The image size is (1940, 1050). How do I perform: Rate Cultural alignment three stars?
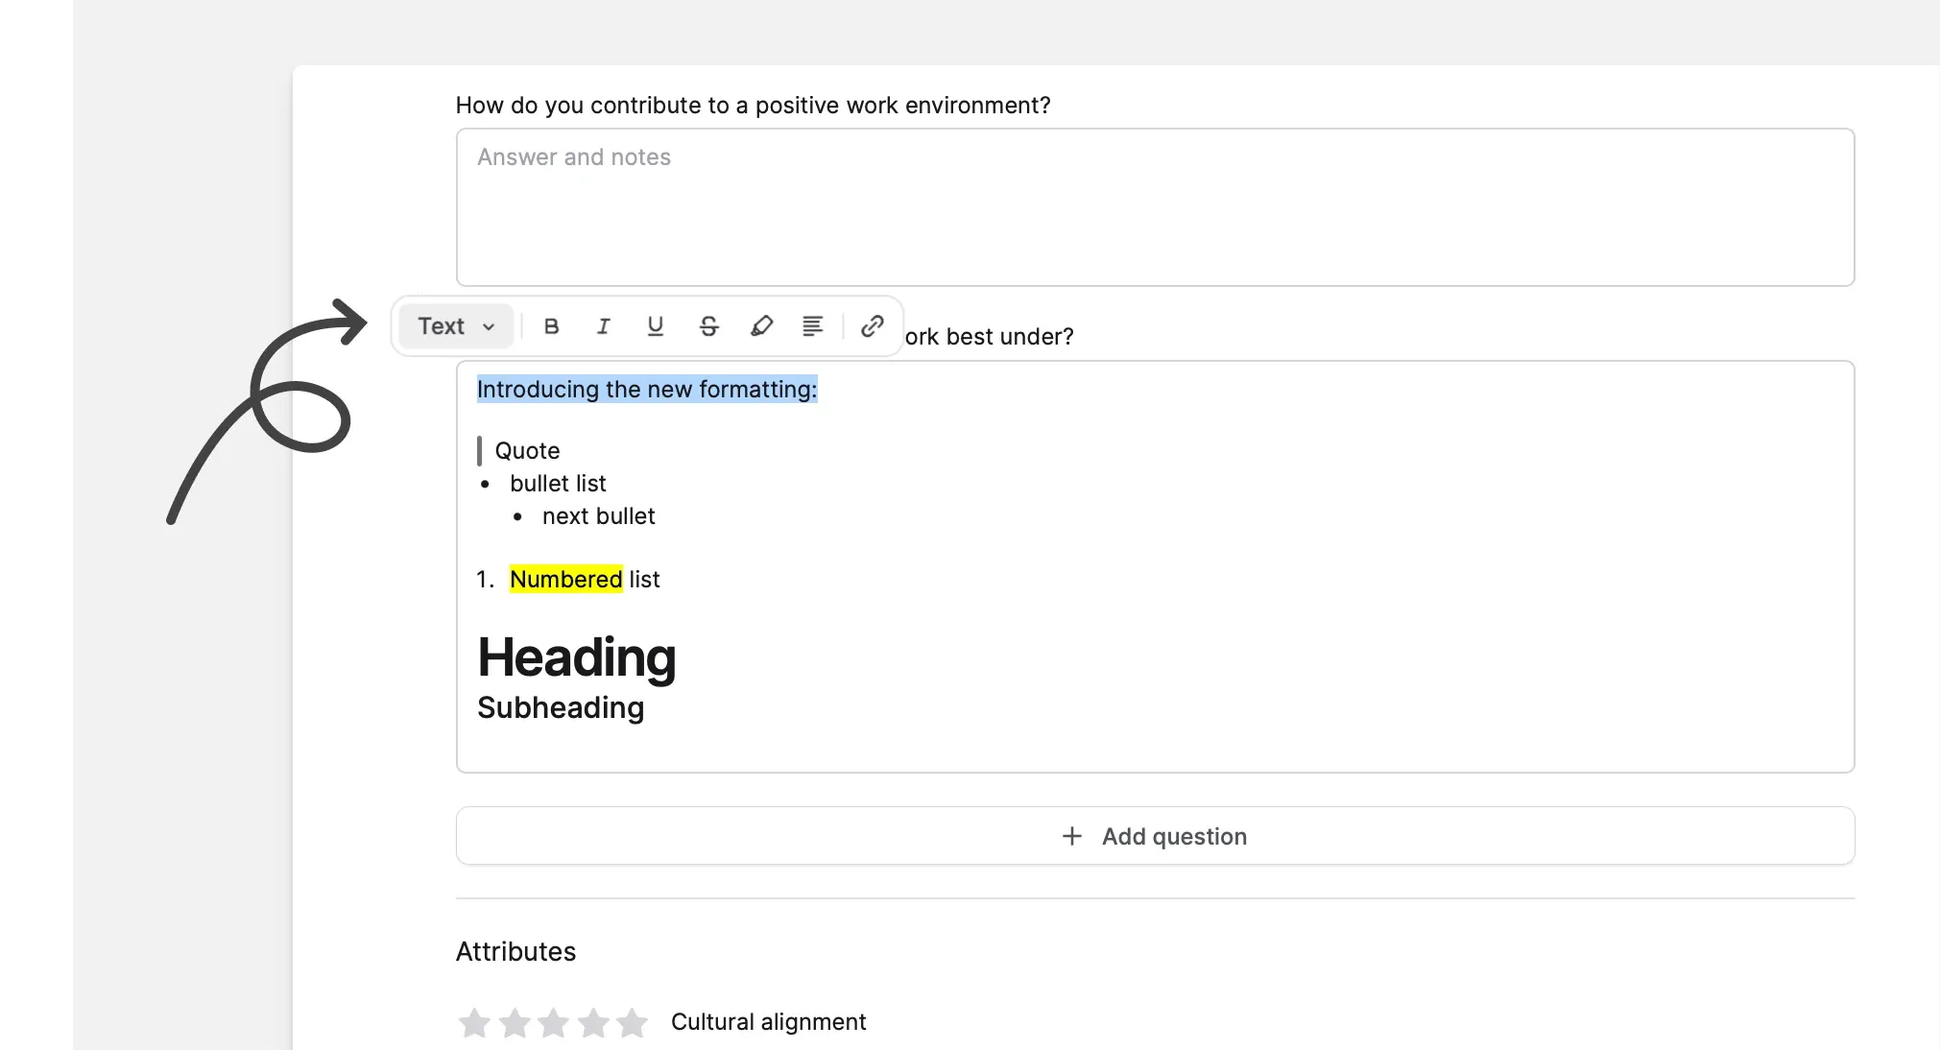(x=554, y=1022)
